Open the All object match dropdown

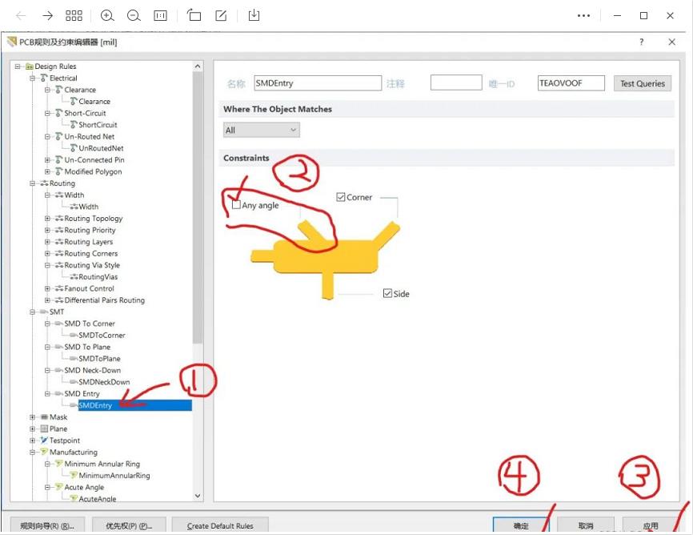261,130
